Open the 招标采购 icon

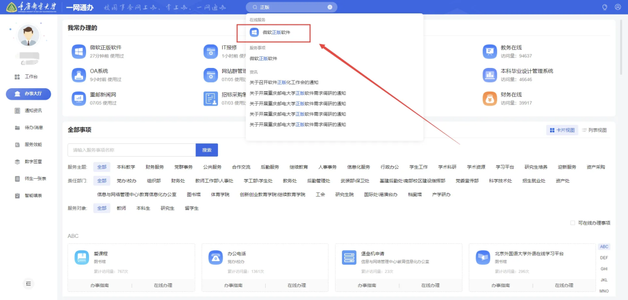click(210, 99)
